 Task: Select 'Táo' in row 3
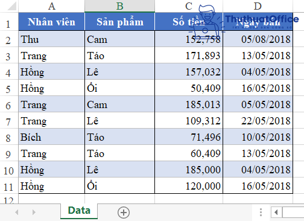[120, 56]
